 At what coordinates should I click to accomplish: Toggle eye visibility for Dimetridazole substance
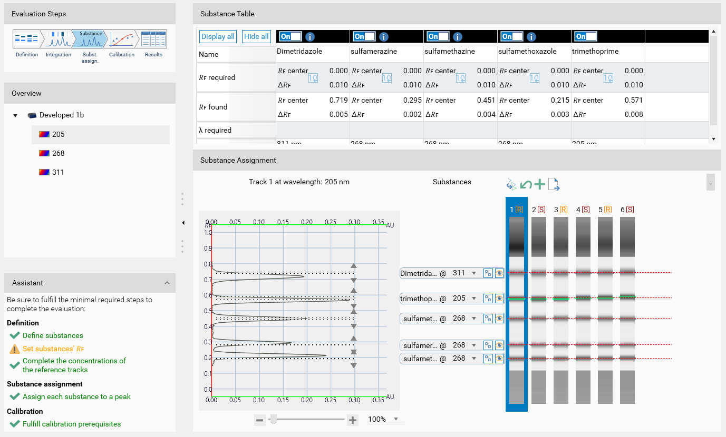pyautogui.click(x=498, y=273)
